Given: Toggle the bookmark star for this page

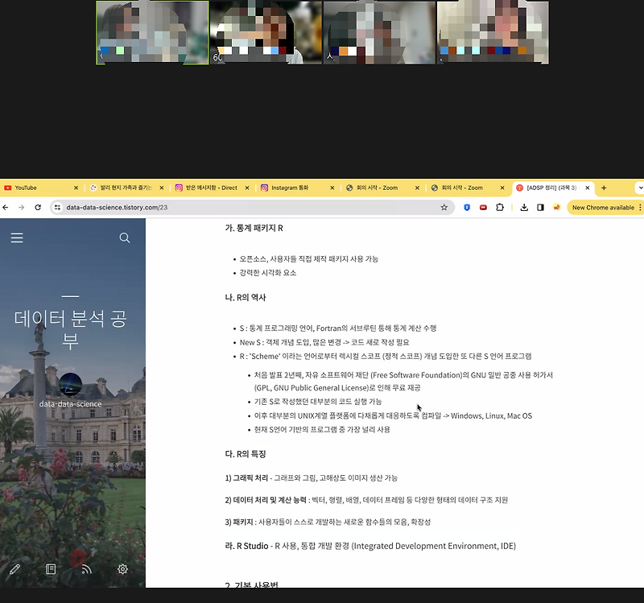Looking at the screenshot, I should (444, 207).
